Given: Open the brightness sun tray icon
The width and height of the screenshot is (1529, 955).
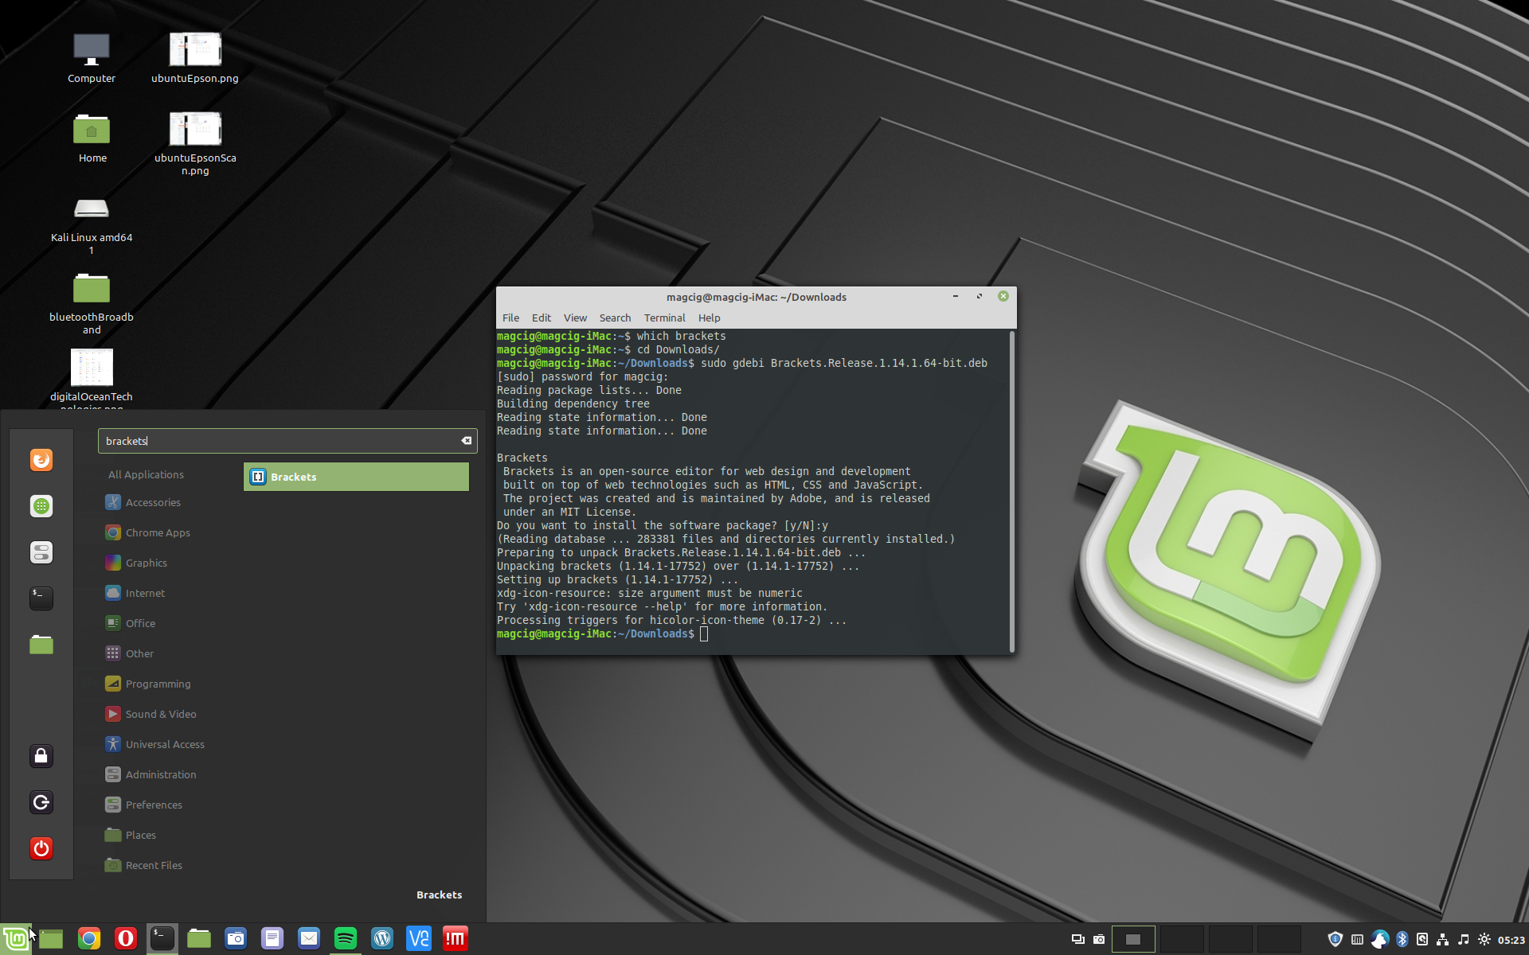Looking at the screenshot, I should tap(1484, 939).
